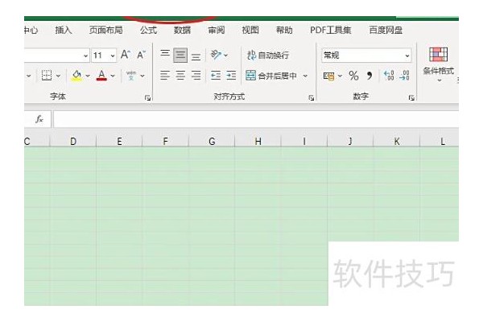Select column H header
Image resolution: width=483 pixels, height=322 pixels.
(x=258, y=141)
